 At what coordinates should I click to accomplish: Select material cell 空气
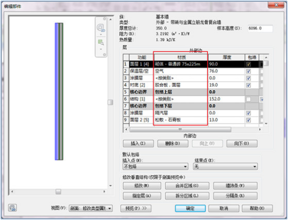coord(182,71)
